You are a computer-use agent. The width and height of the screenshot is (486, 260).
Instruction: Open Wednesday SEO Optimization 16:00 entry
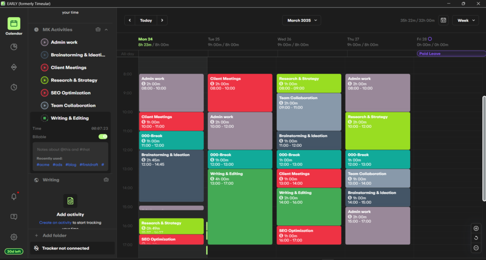pyautogui.click(x=309, y=235)
